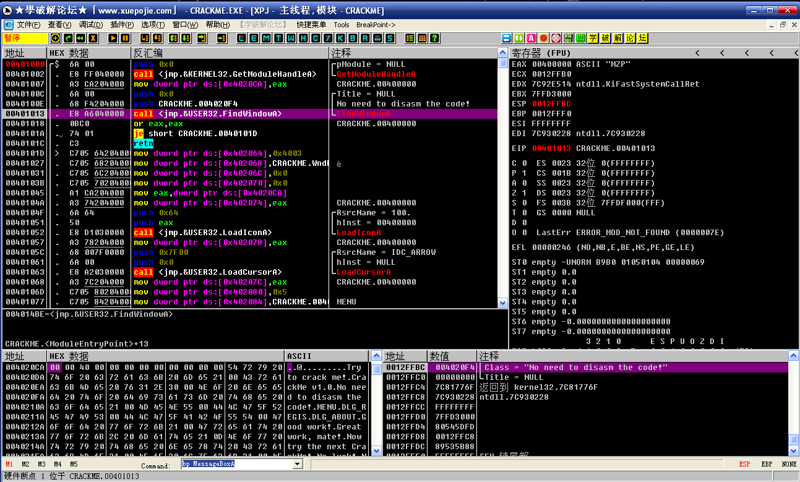Toggle the C flag in registers

coord(524,163)
